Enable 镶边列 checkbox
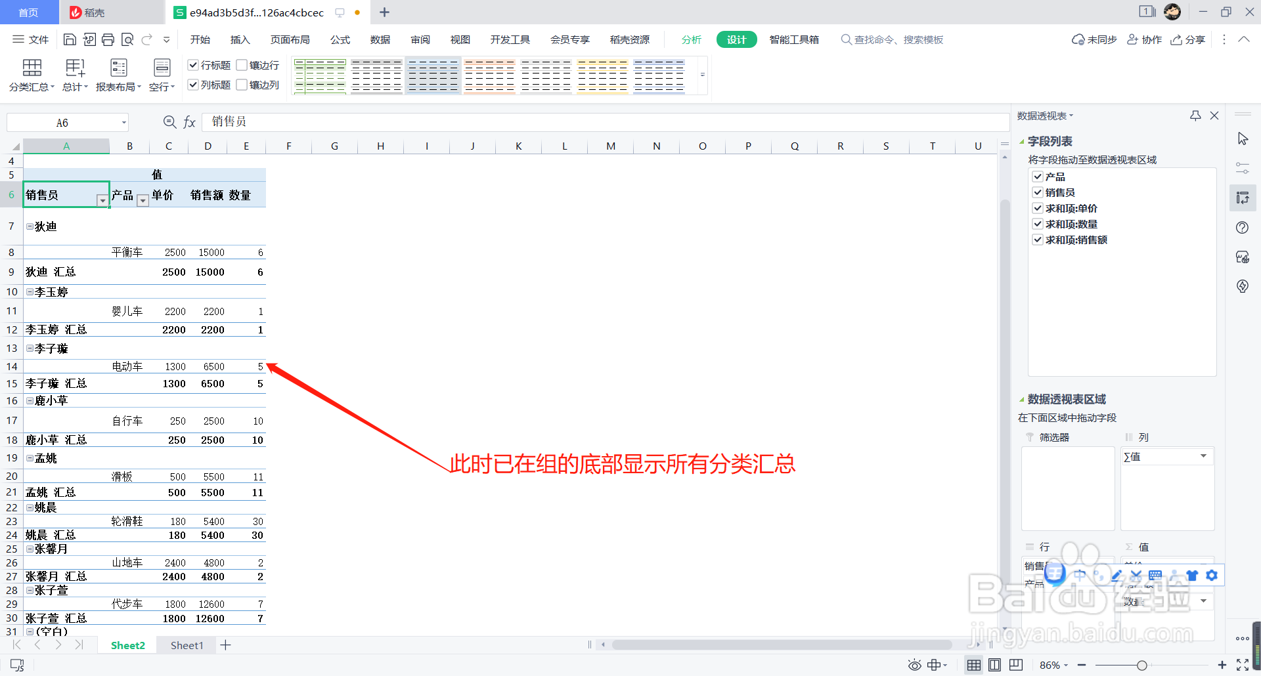This screenshot has width=1261, height=676. [x=242, y=85]
